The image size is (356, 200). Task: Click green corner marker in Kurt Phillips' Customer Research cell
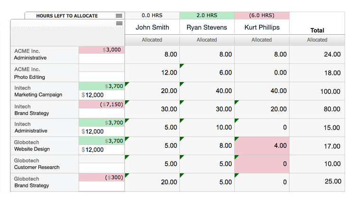[x=236, y=157]
